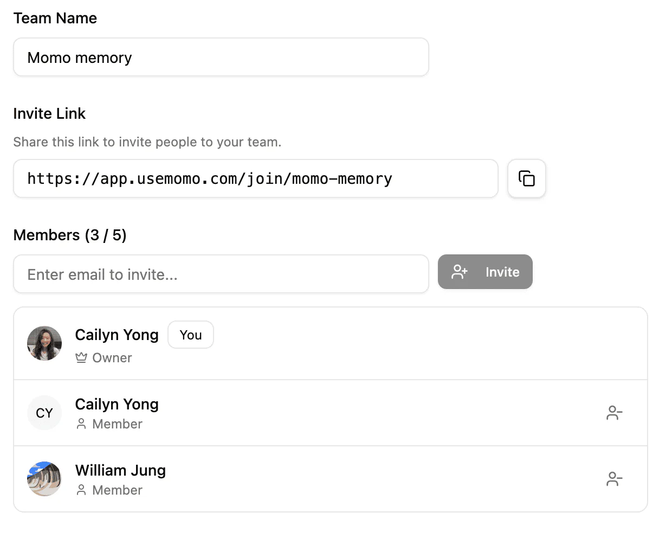Copy the invite link using the copy icon
The height and width of the screenshot is (551, 659).
pos(526,178)
